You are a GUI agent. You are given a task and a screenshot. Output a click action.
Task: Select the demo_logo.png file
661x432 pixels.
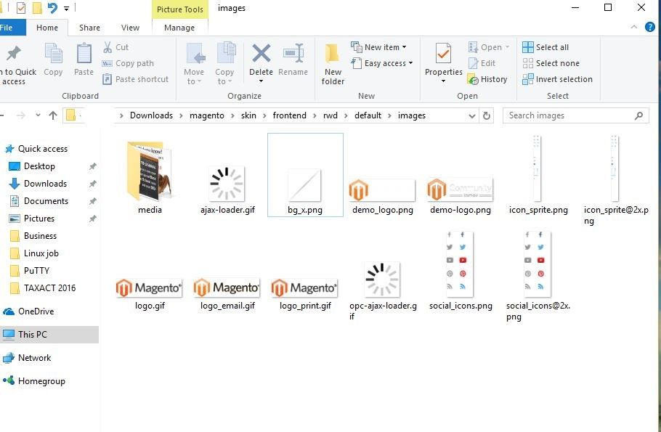[x=383, y=196]
